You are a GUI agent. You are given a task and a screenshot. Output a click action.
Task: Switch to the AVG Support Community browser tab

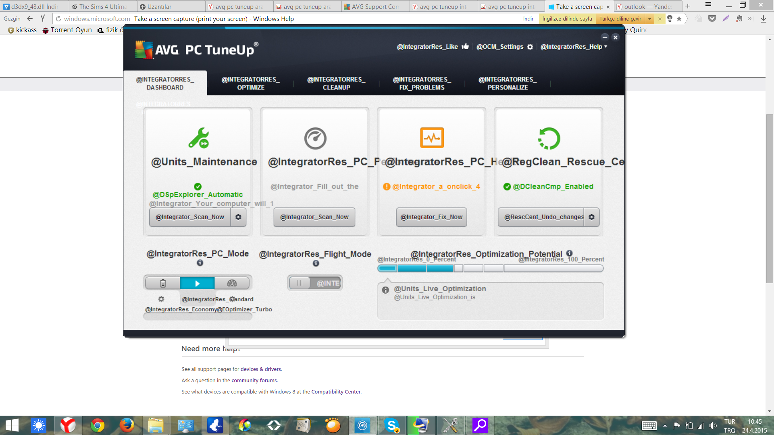pyautogui.click(x=375, y=6)
